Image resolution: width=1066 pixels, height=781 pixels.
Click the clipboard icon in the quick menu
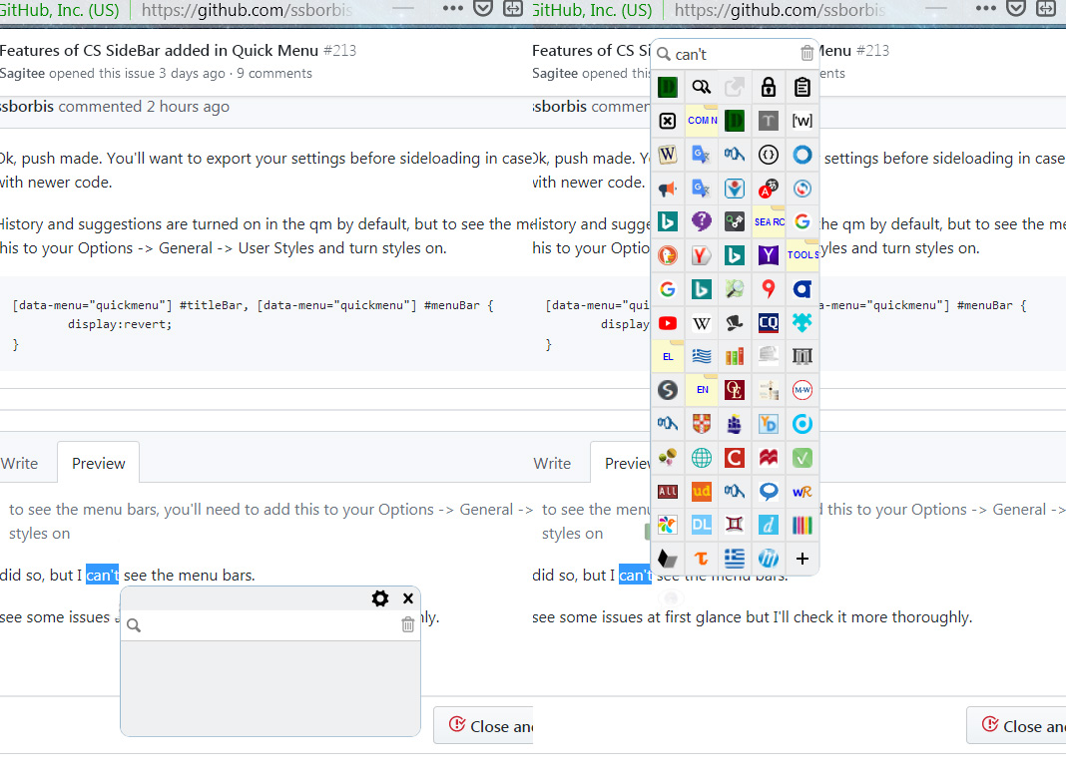pyautogui.click(x=802, y=87)
